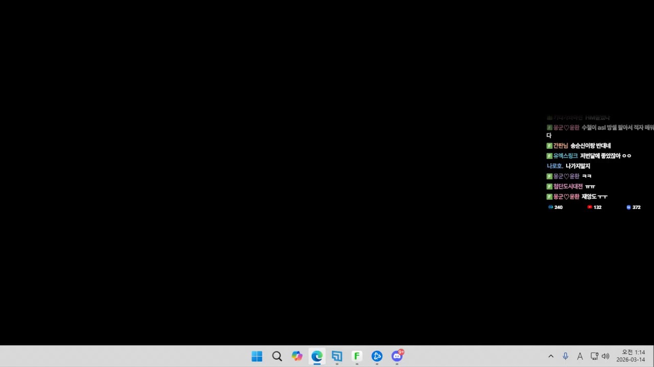Open the blue monitor app in taskbar

[337, 356]
